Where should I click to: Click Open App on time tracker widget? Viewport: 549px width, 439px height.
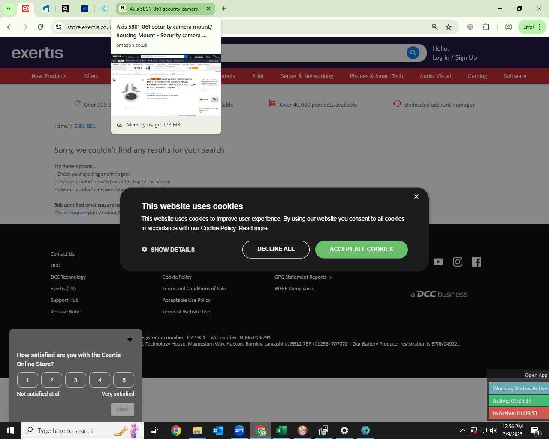pos(536,375)
